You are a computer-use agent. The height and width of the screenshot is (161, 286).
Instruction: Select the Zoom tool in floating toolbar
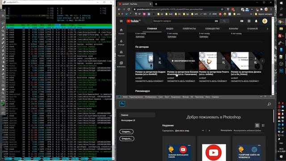coord(3,93)
